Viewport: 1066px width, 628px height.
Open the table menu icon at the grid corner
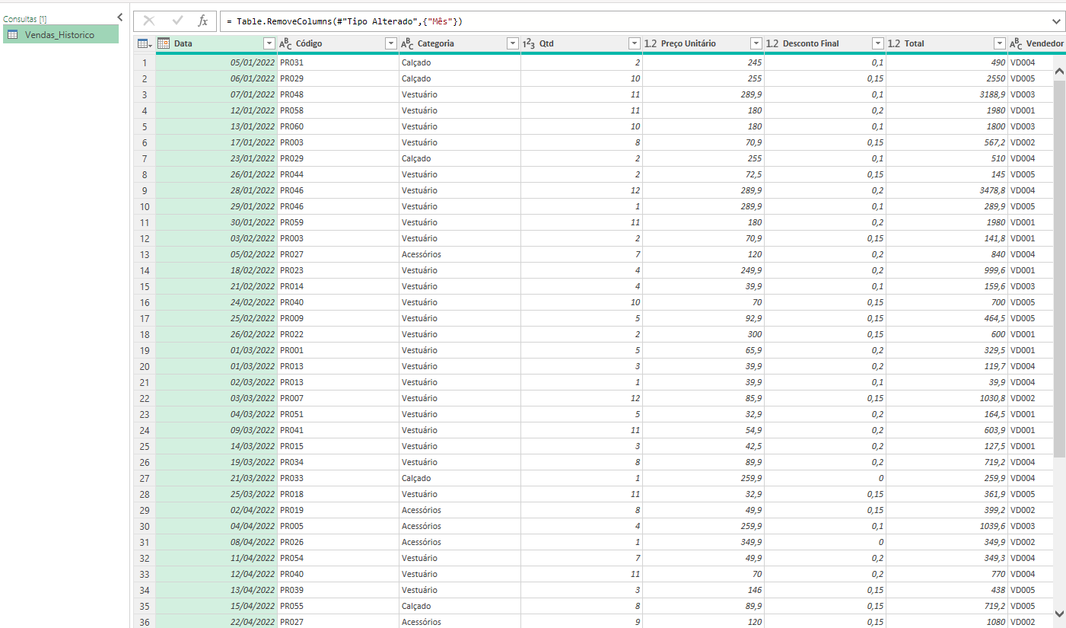click(x=144, y=43)
